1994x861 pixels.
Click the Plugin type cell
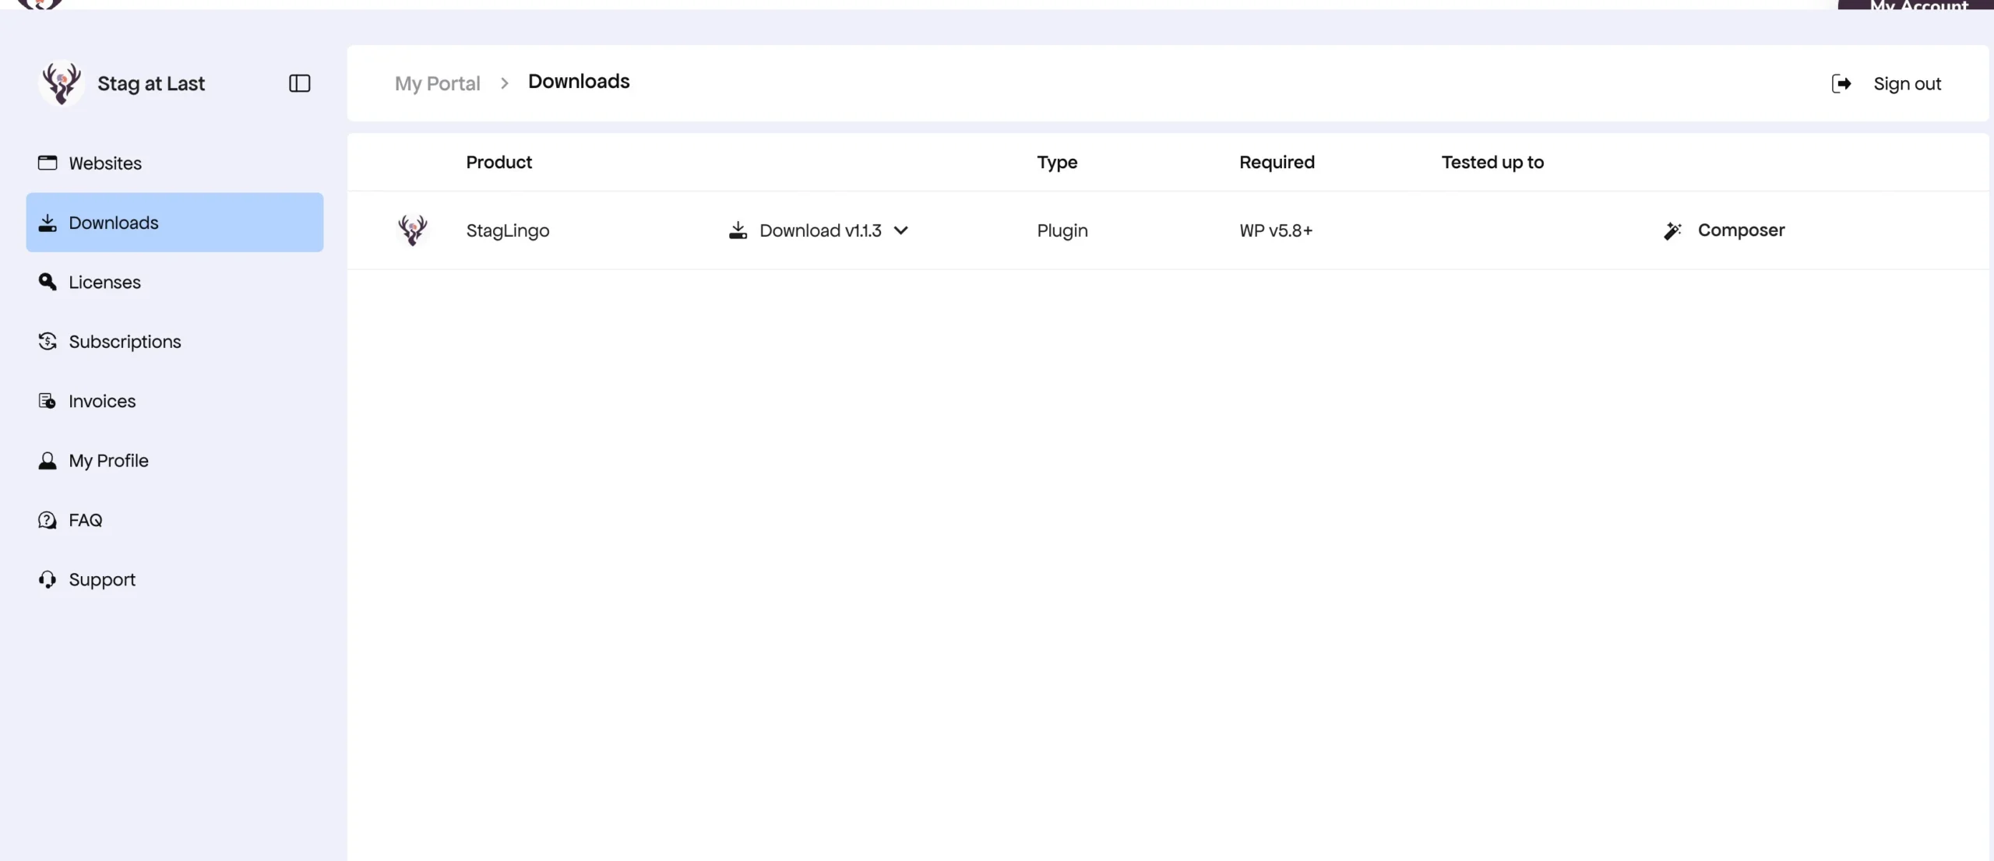click(x=1062, y=230)
